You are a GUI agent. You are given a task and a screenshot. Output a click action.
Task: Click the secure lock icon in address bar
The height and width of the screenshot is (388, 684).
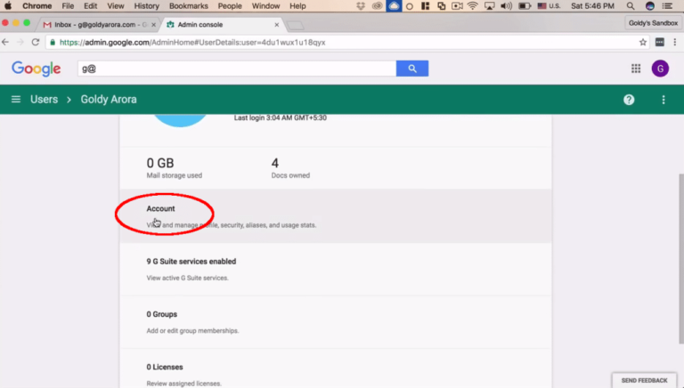[53, 43]
